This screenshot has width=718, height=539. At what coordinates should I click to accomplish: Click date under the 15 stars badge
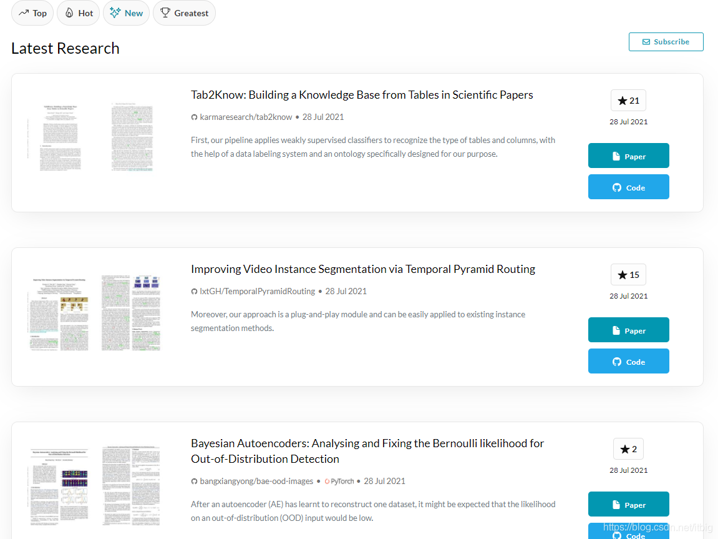tap(628, 295)
